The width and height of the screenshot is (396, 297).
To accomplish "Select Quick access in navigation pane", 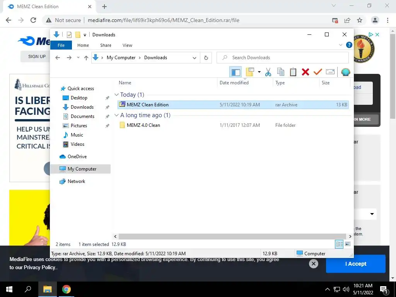I will [x=80, y=89].
